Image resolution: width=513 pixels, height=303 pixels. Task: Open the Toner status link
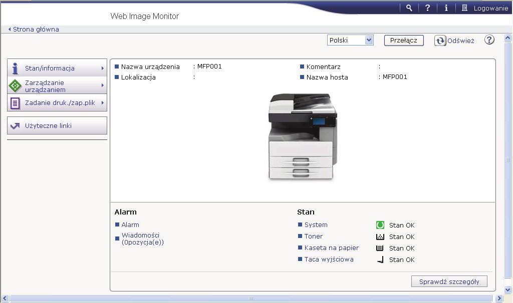[314, 236]
